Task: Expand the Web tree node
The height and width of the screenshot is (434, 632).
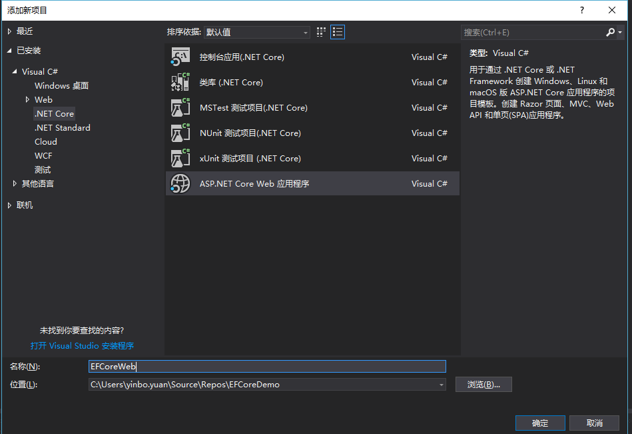Action: click(27, 99)
